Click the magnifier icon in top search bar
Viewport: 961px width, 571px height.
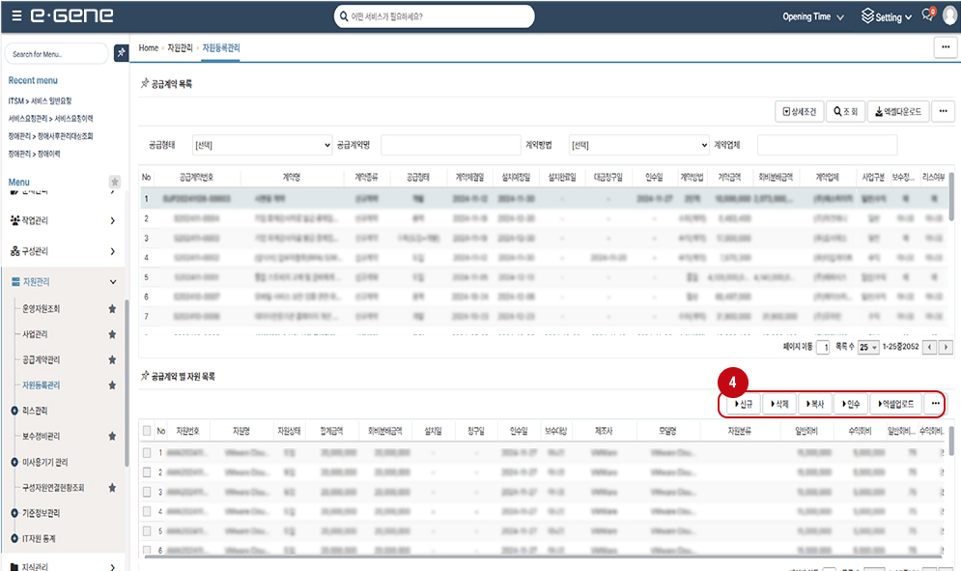(344, 16)
